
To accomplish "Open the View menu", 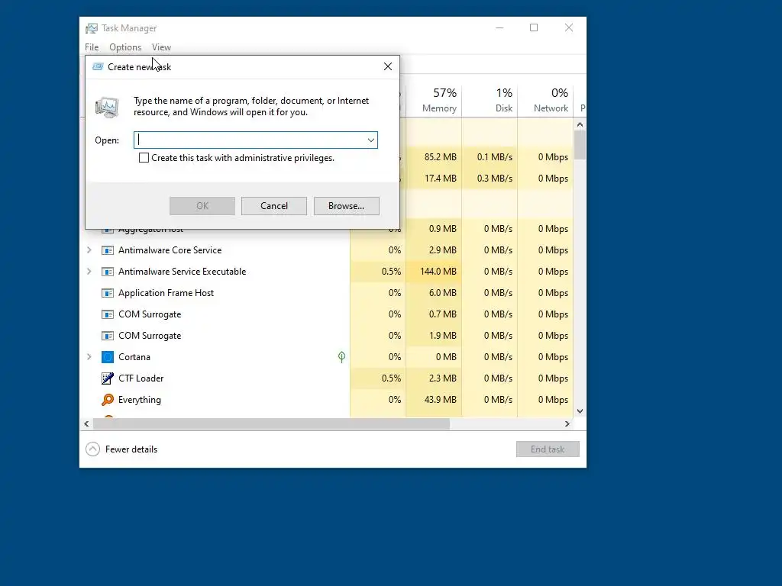I will pos(161,47).
